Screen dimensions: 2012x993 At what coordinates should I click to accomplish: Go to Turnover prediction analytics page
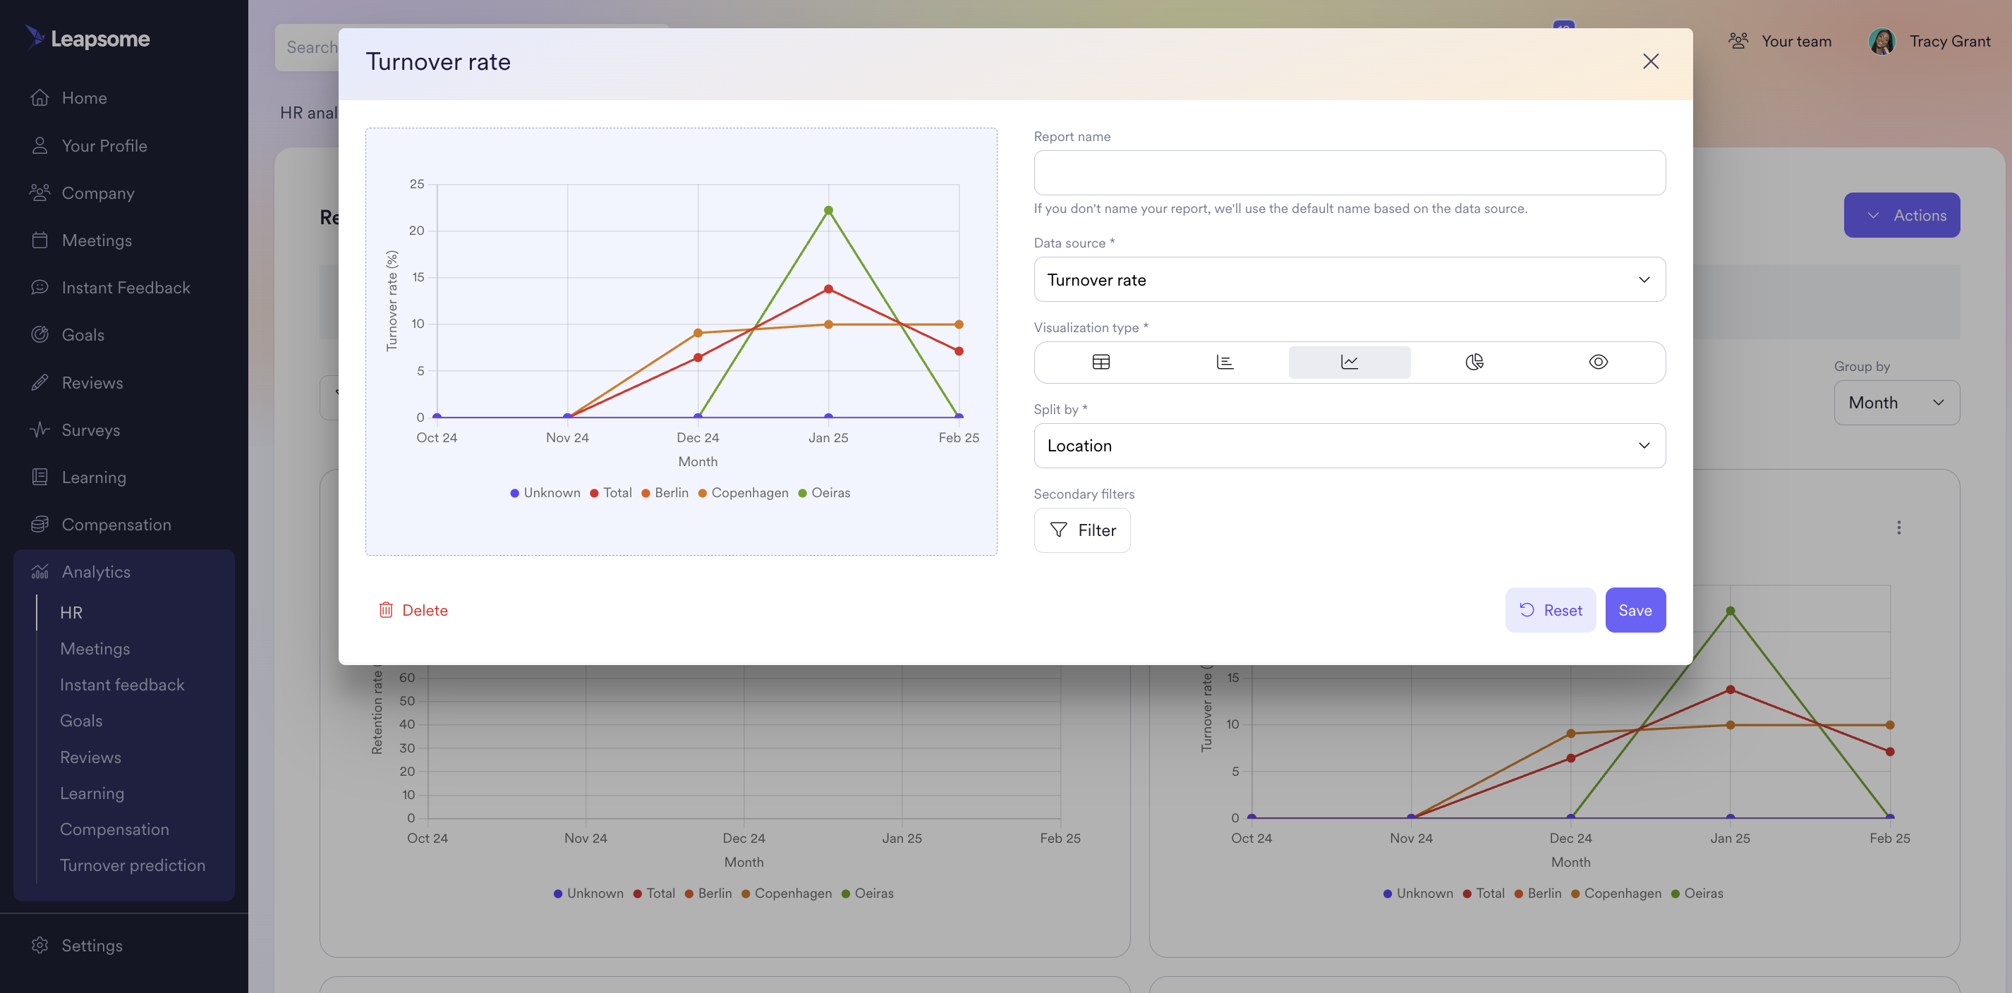(x=133, y=865)
